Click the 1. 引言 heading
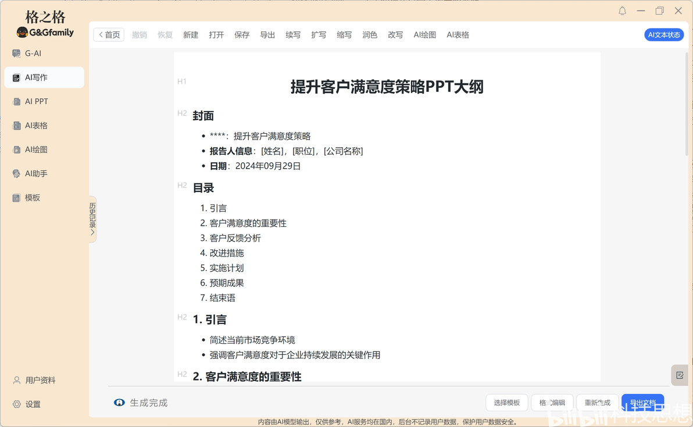Screen dimensions: 693x427 [x=210, y=319]
